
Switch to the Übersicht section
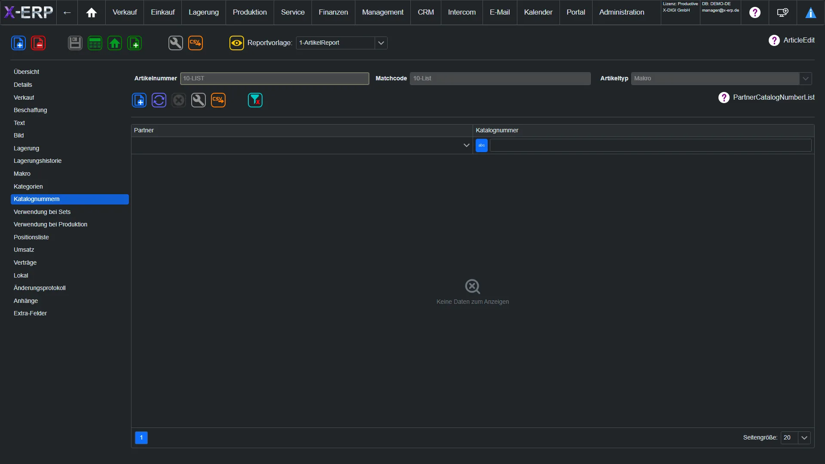coord(70,72)
